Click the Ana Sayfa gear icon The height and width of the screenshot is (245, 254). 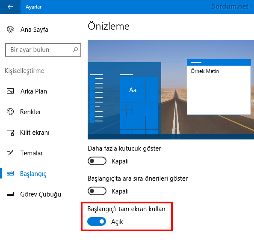[x=10, y=29]
